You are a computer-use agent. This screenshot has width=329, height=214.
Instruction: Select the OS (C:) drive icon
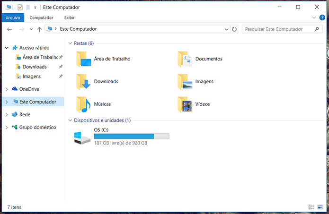coord(82,138)
